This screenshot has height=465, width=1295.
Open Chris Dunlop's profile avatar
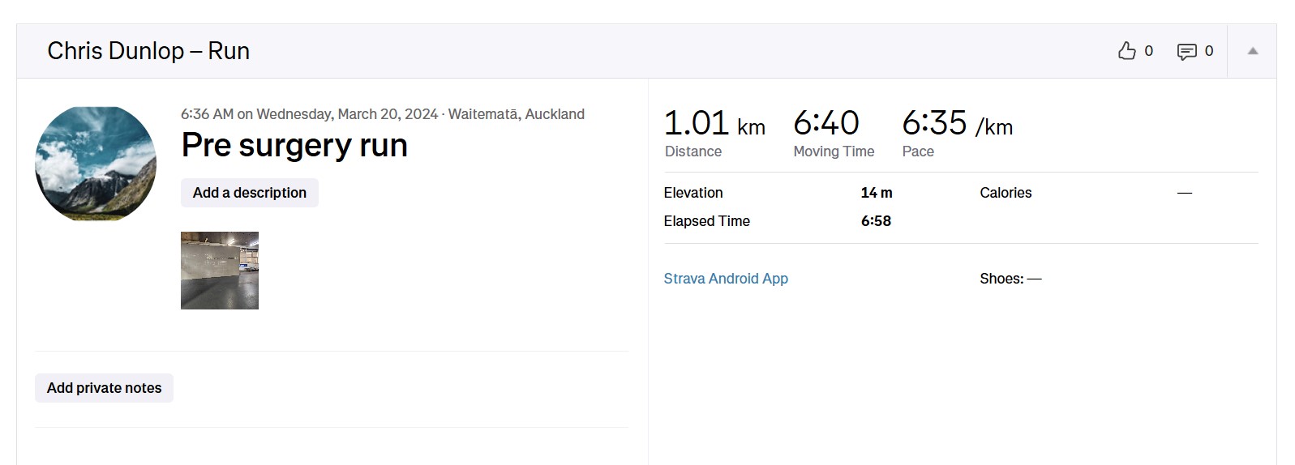click(x=96, y=163)
